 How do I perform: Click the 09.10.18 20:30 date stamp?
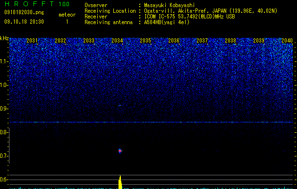[x=24, y=22]
